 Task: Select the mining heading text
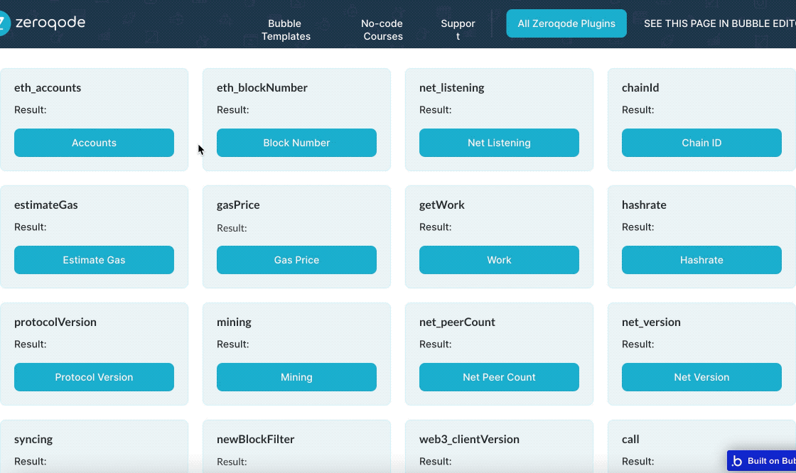coord(234,322)
